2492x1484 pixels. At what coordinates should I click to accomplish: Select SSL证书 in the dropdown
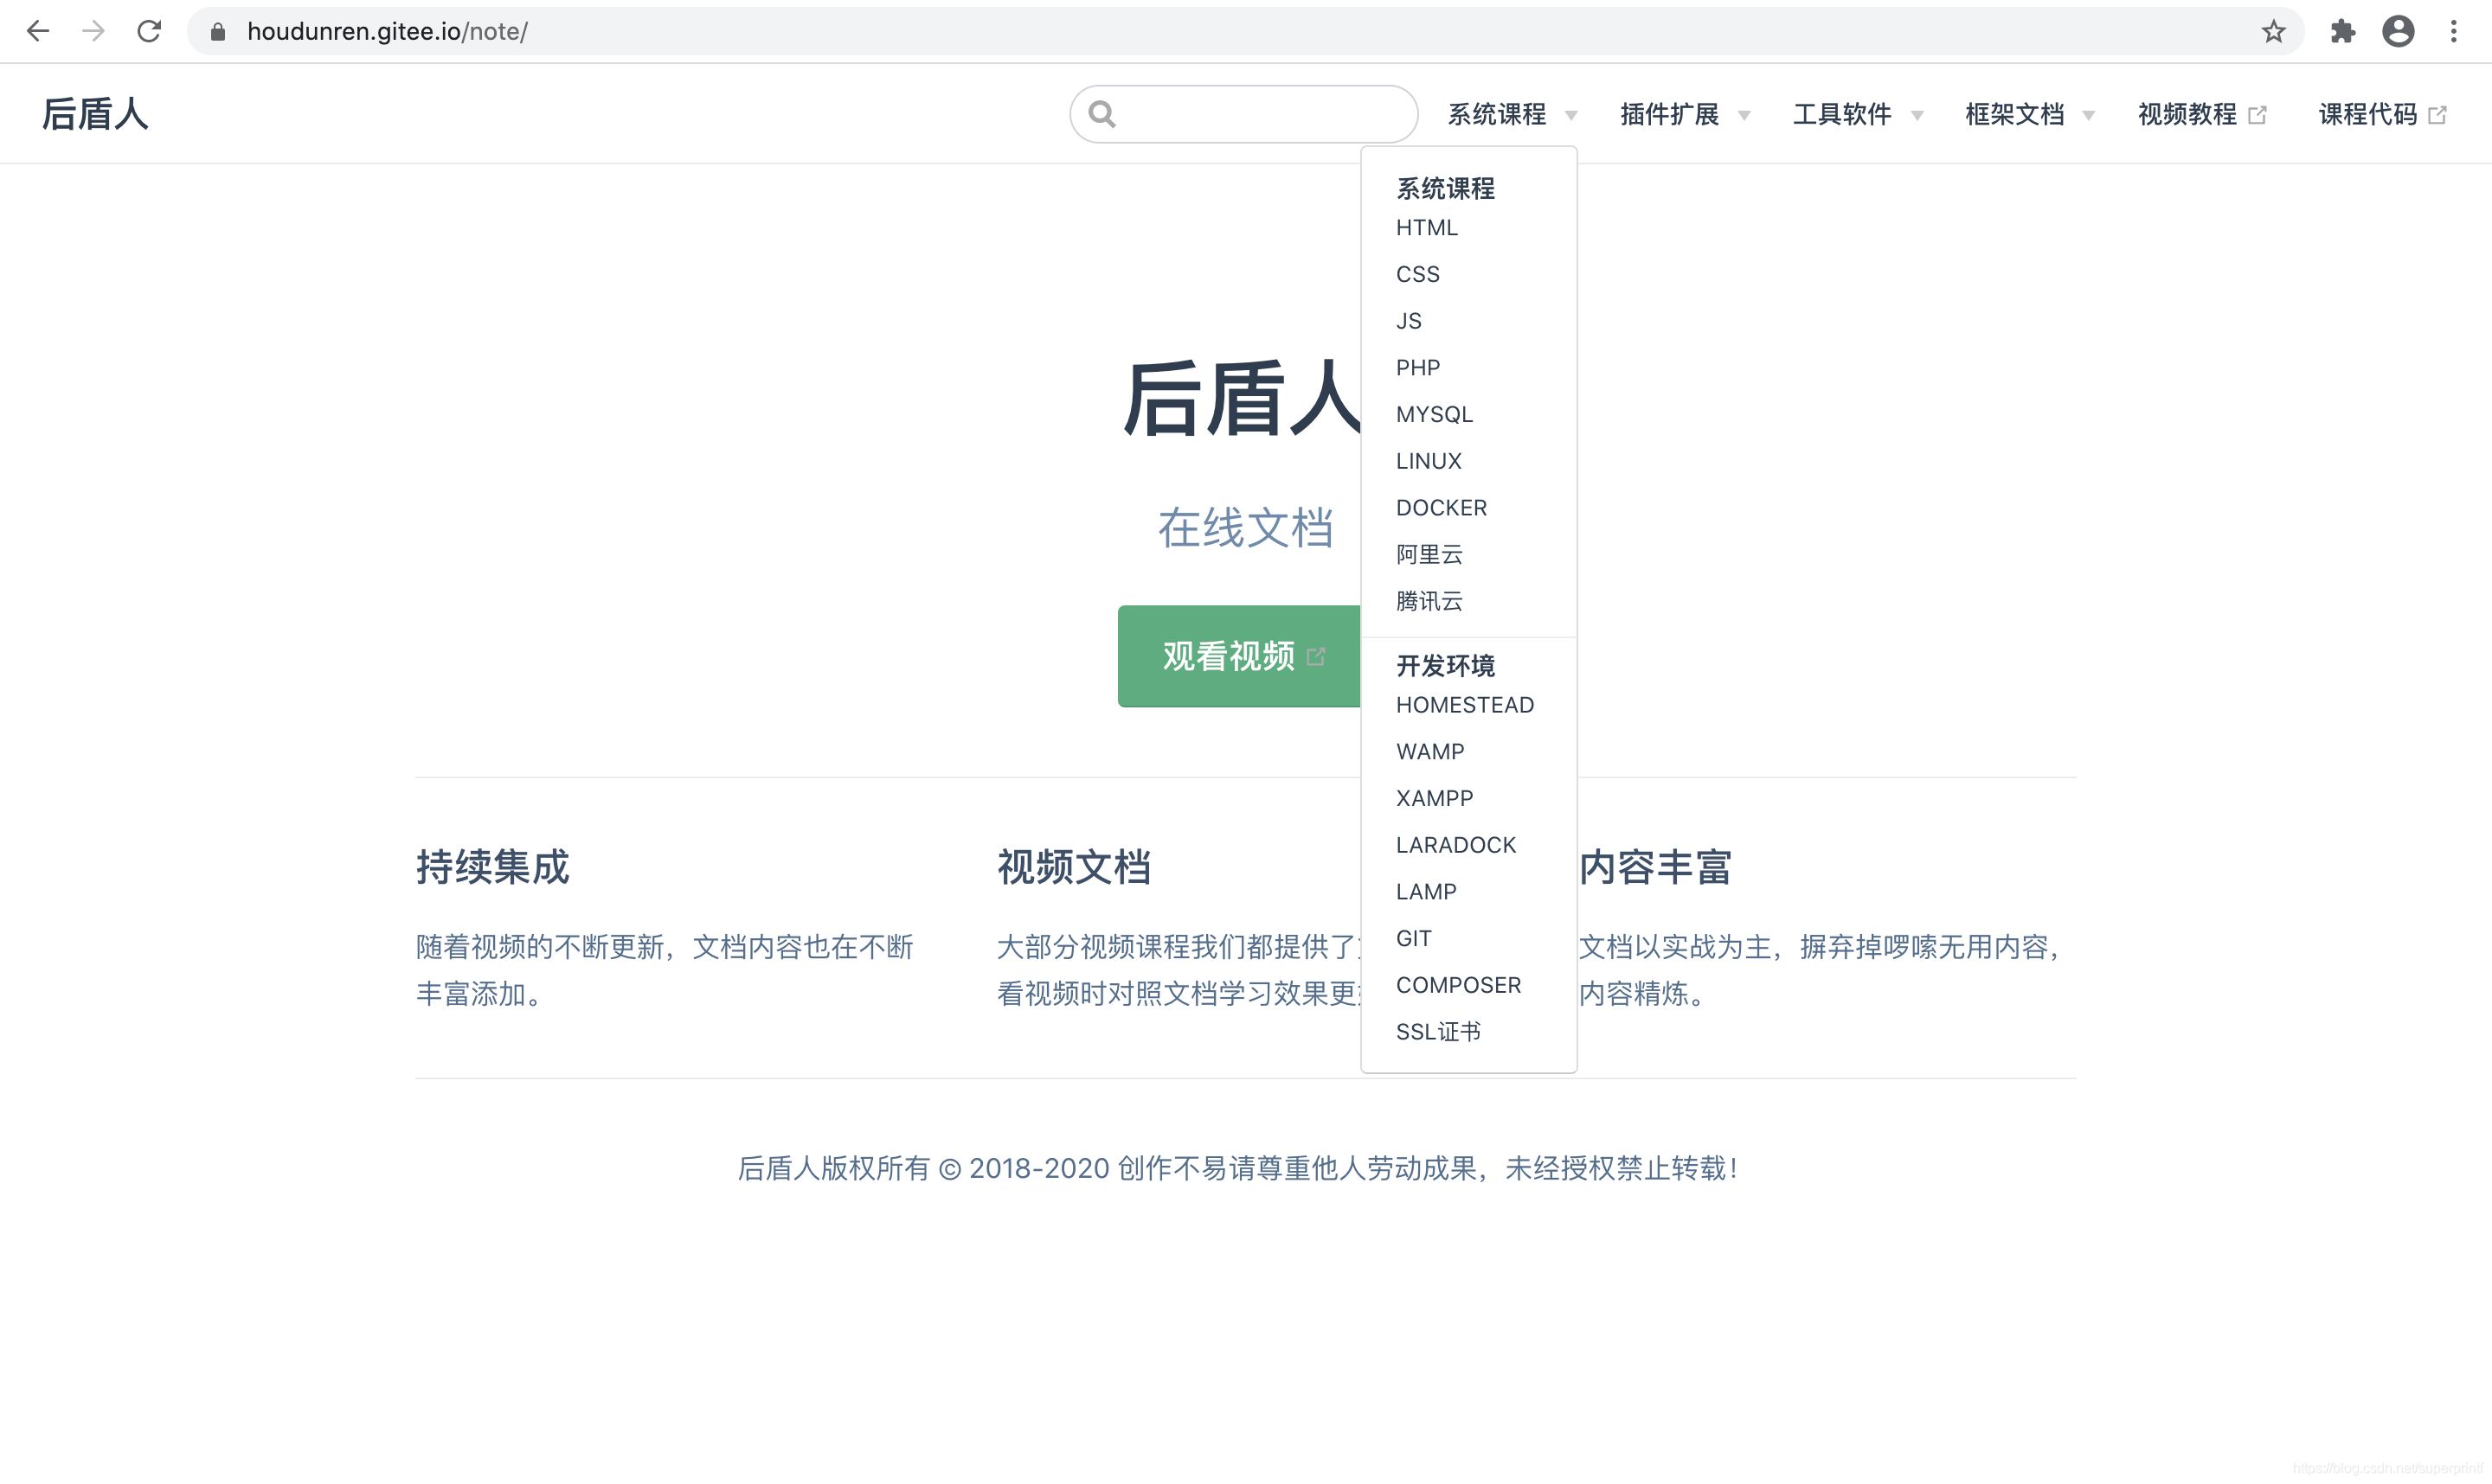(x=1437, y=1031)
